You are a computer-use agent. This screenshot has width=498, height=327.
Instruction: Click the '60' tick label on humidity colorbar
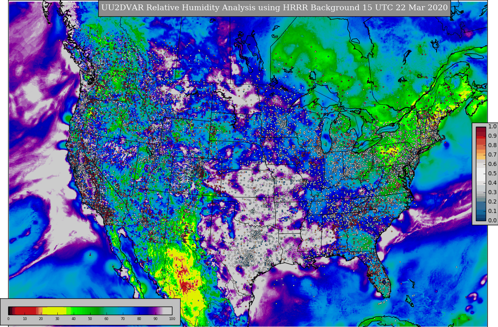coord(106,319)
